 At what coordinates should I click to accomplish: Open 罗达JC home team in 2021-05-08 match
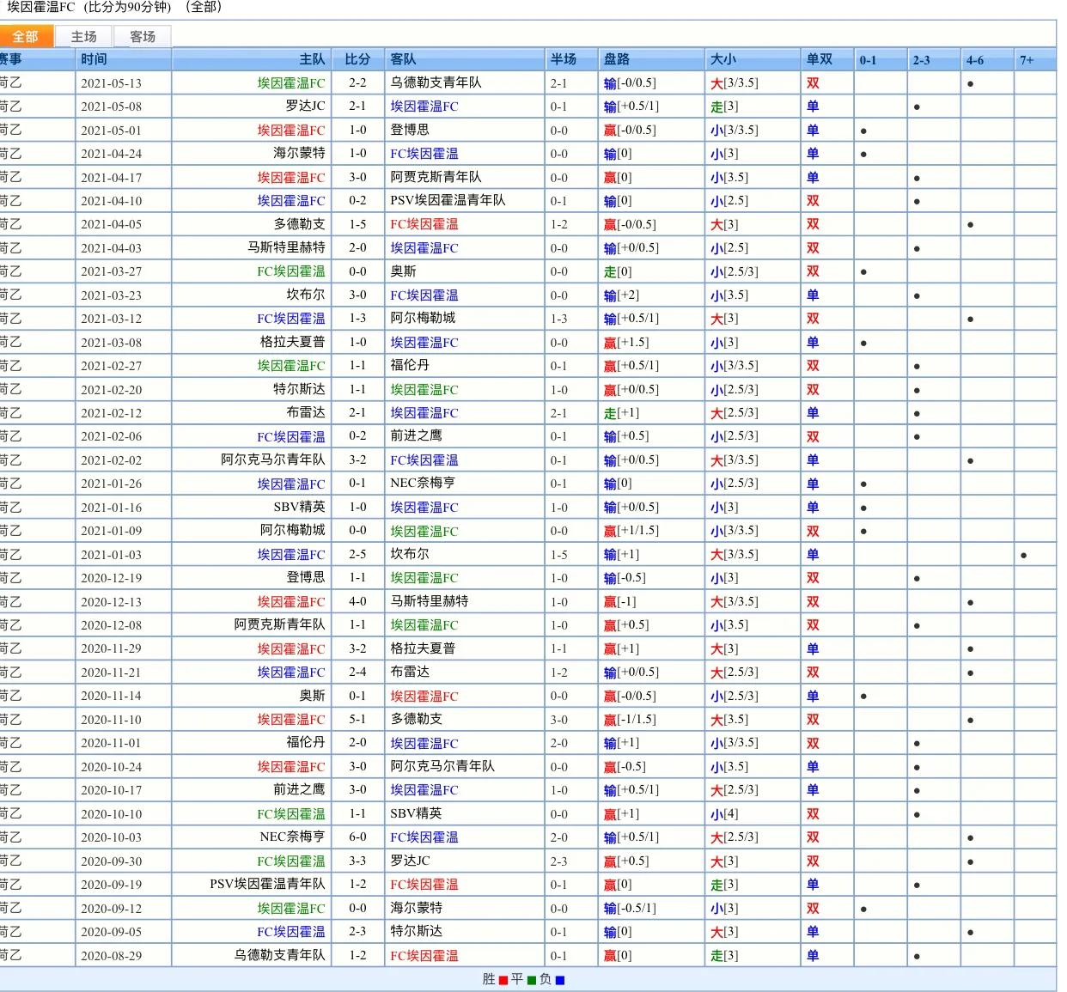[x=305, y=107]
